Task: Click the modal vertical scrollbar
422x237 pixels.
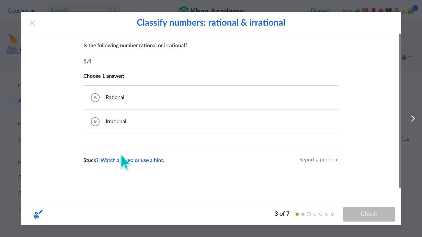Action: point(400,111)
